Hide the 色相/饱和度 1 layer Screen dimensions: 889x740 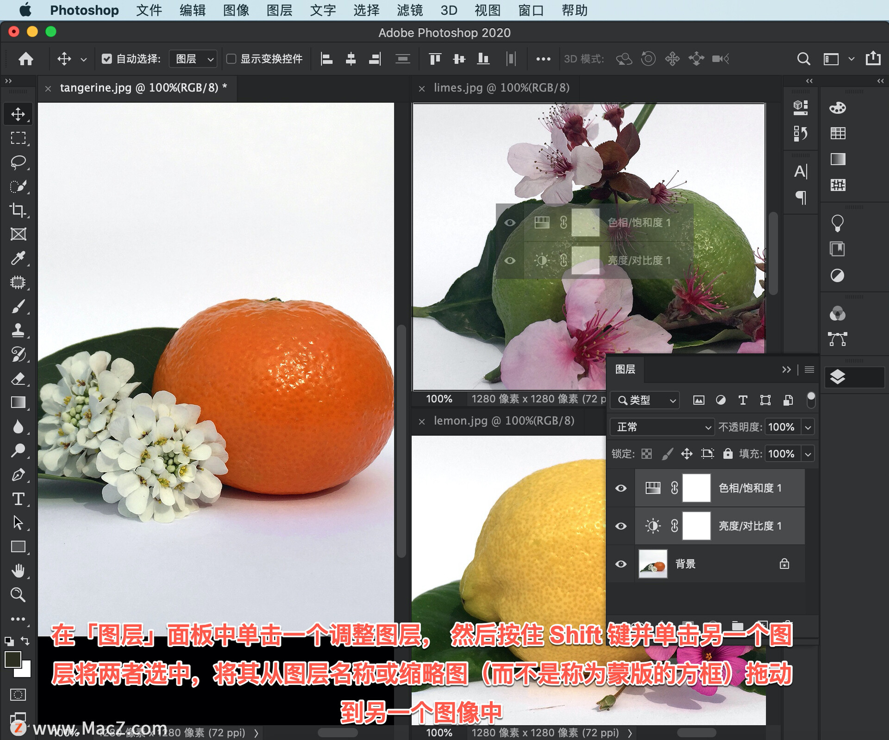pos(621,488)
